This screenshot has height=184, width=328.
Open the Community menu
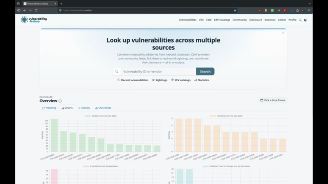(239, 20)
